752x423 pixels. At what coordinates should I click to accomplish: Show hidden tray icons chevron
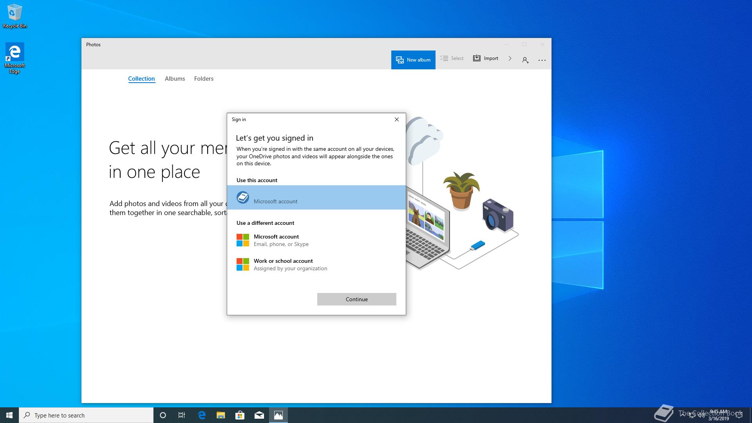[683, 415]
